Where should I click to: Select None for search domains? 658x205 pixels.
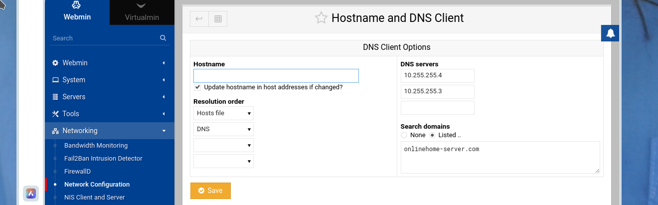point(404,135)
